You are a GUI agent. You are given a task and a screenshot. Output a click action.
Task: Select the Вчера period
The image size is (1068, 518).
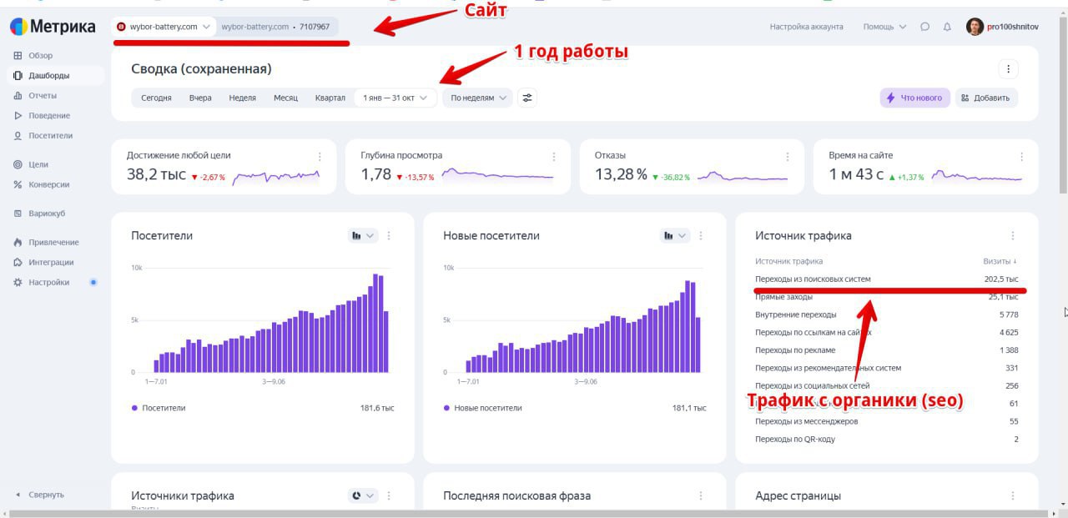coord(200,98)
